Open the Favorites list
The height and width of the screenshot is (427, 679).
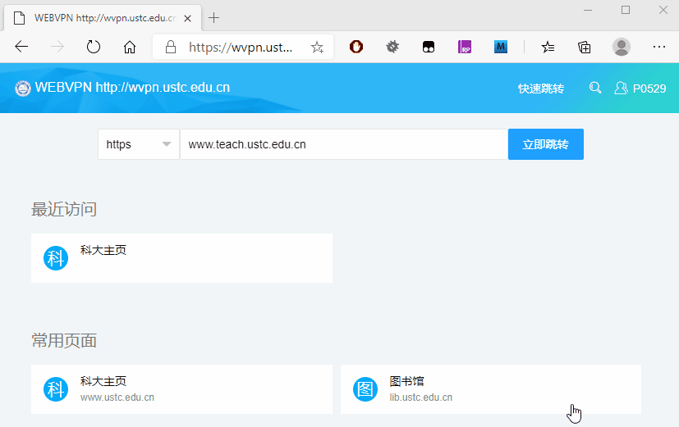(548, 47)
